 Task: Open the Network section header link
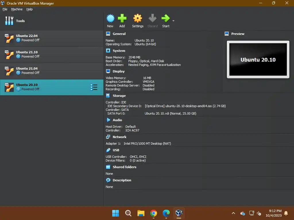[x=119, y=137]
